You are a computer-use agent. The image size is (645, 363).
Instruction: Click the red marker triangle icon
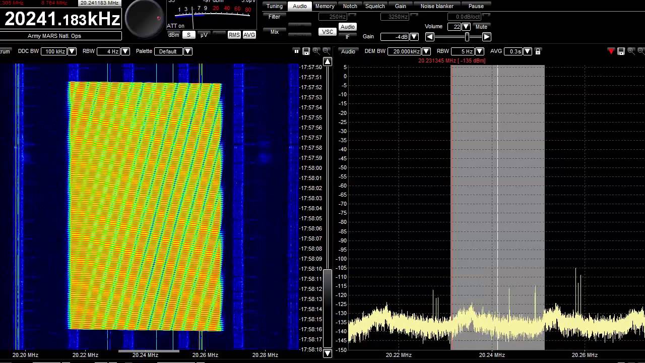click(x=611, y=51)
